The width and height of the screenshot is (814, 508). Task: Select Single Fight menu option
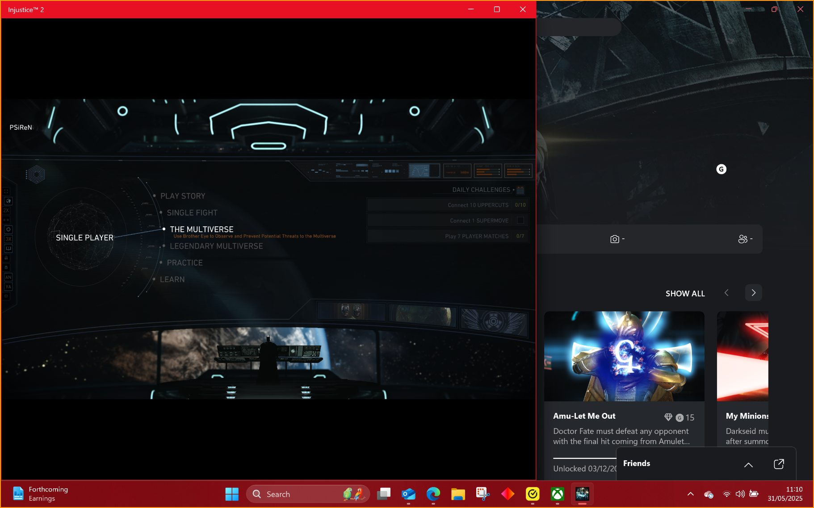[192, 213]
